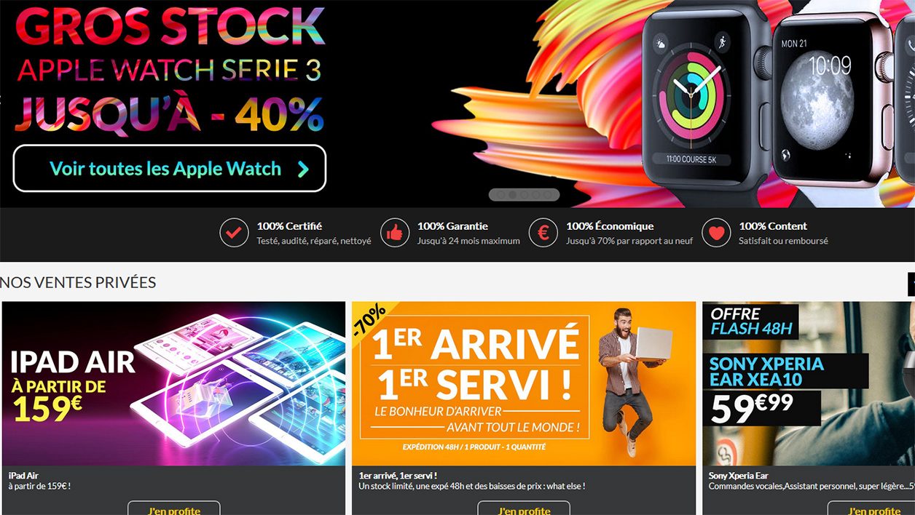The image size is (915, 515).
Task: Click the euro 100% Économique icon
Action: [543, 233]
